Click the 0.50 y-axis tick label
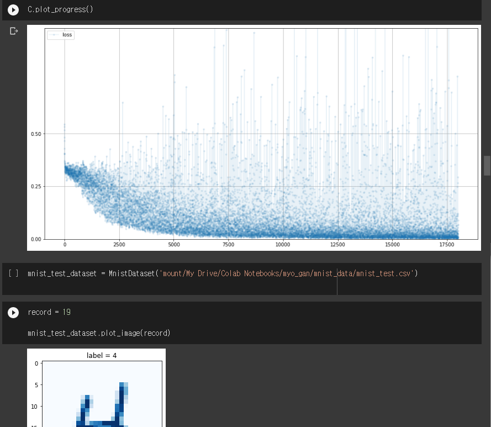This screenshot has width=491, height=427. (36, 134)
